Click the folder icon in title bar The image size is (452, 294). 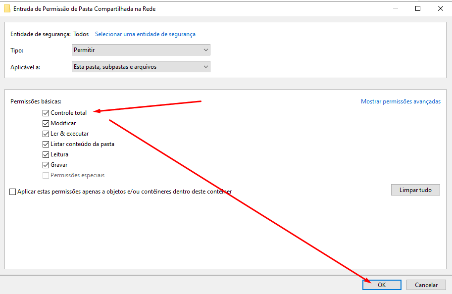point(7,8)
